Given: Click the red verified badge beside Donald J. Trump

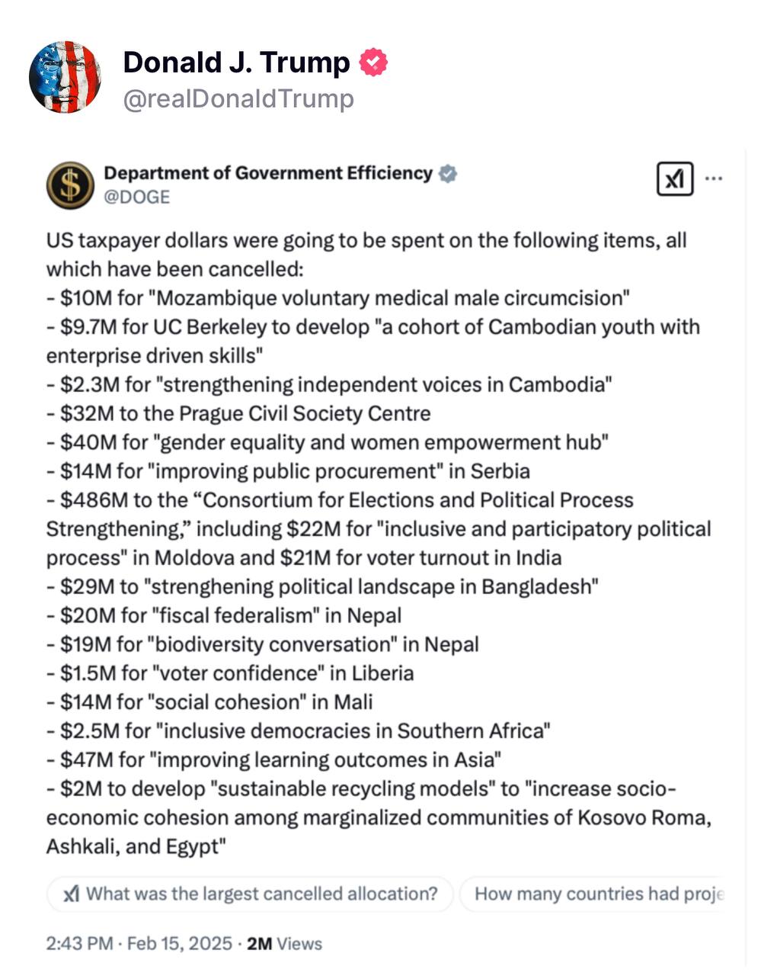Looking at the screenshot, I should (373, 63).
